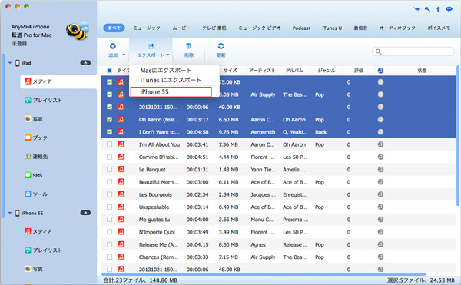Check the Comme D'Habi... row checkbox
461x285 pixels.
click(109, 157)
